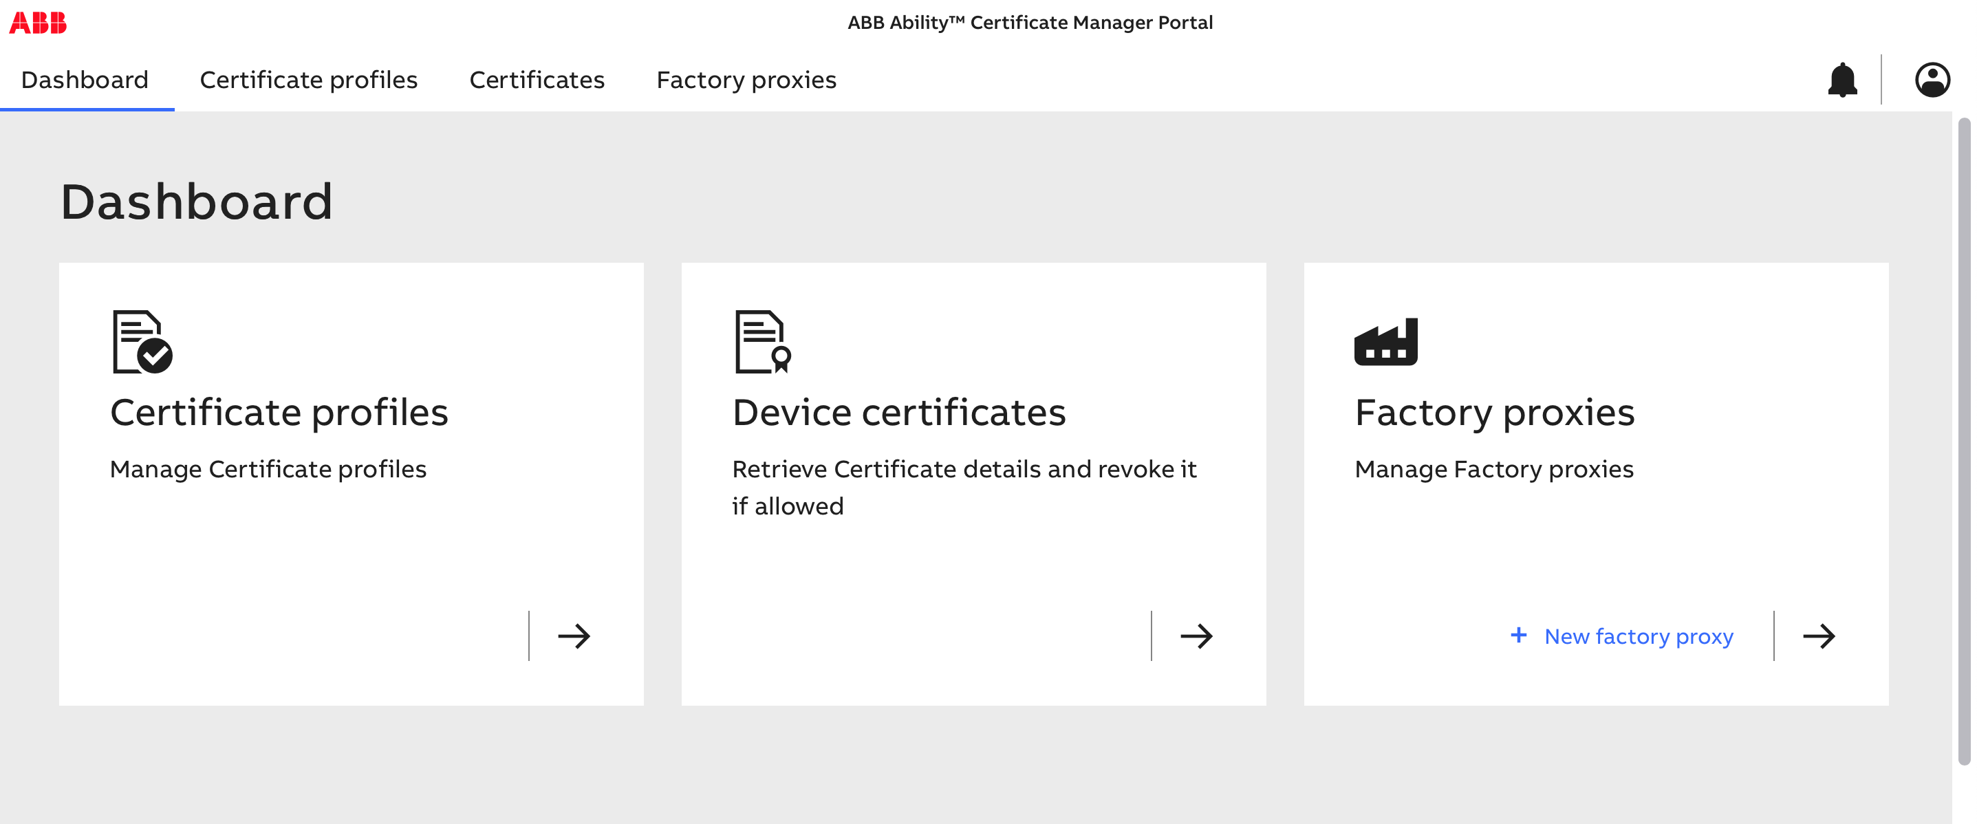Click the Certificate profiles card heading
This screenshot has width=1977, height=824.
pos(279,413)
